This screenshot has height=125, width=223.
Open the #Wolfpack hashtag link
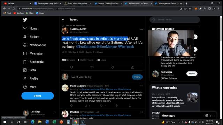tap(126, 47)
